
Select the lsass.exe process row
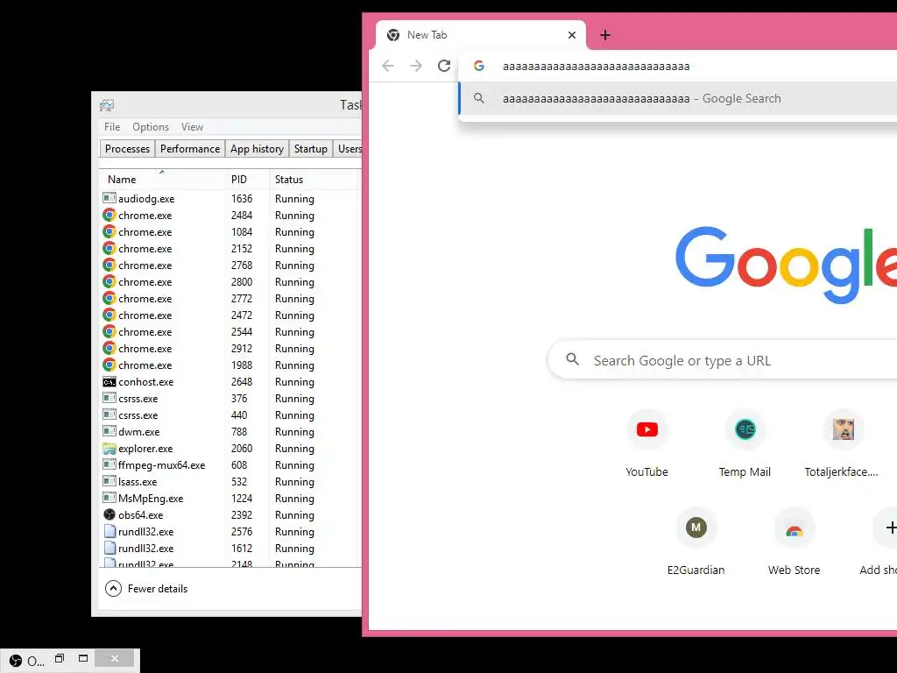click(x=230, y=481)
